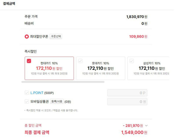
Task: Click the 총 할인 금액 label
Action: [x=33, y=125]
